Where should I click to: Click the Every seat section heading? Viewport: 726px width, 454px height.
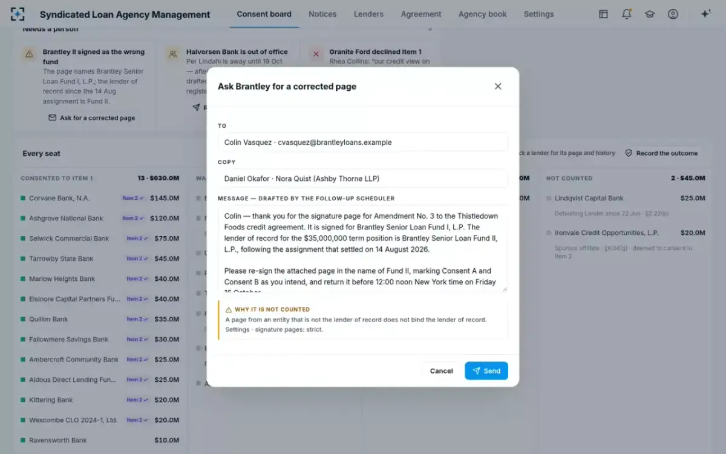(x=42, y=154)
